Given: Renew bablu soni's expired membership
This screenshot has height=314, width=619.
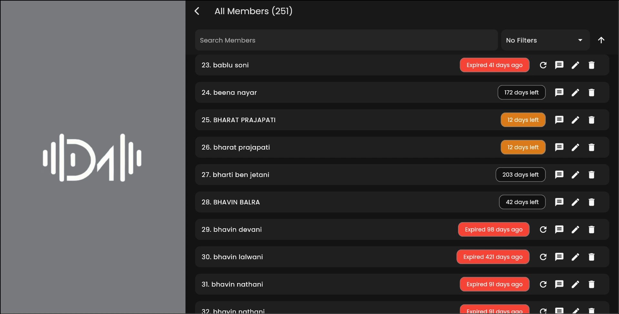Looking at the screenshot, I should [x=543, y=65].
